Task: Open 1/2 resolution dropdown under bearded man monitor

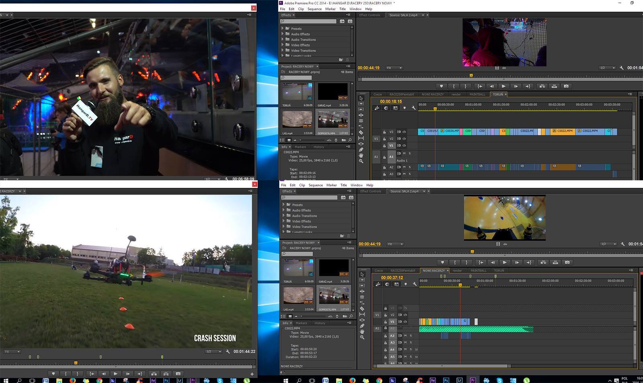Action: tap(213, 179)
